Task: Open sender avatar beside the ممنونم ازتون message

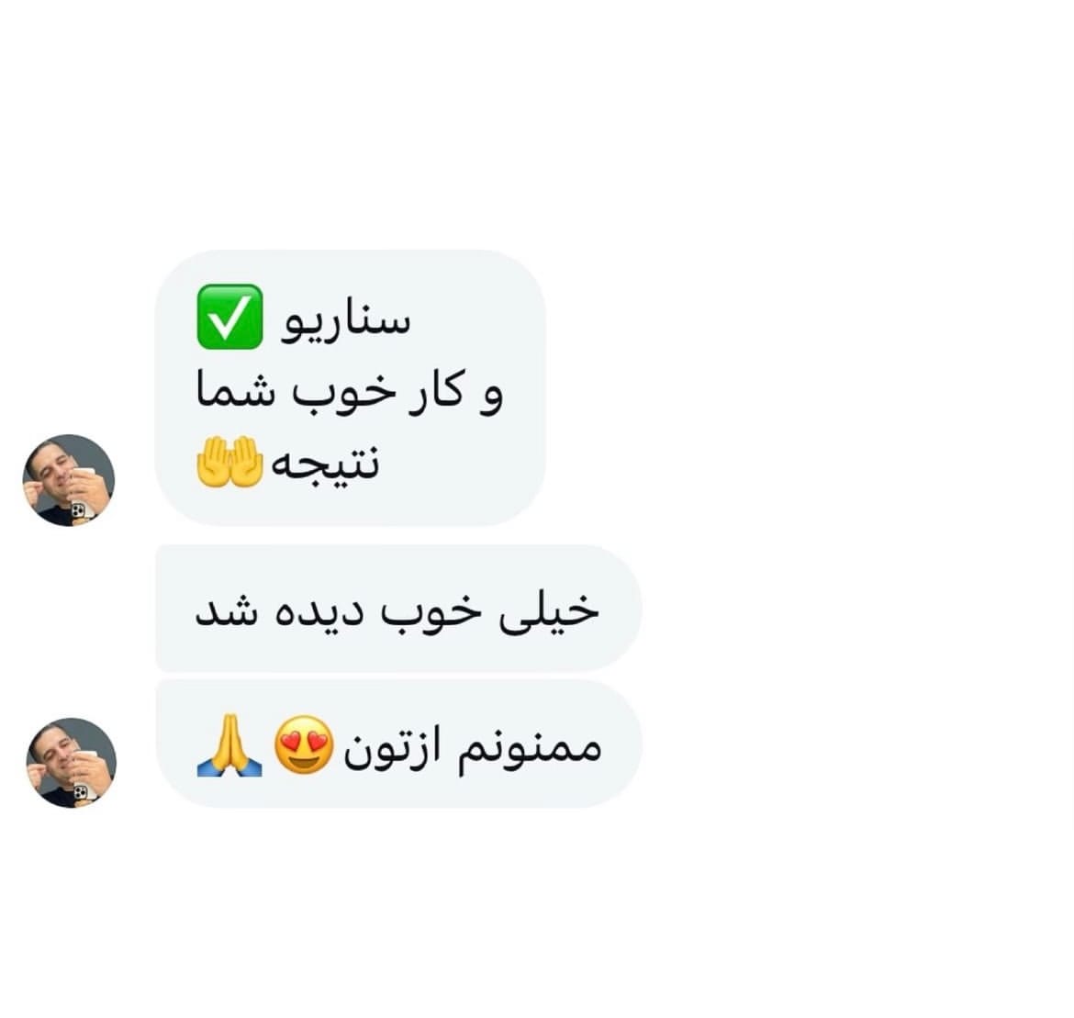Action: [72, 763]
